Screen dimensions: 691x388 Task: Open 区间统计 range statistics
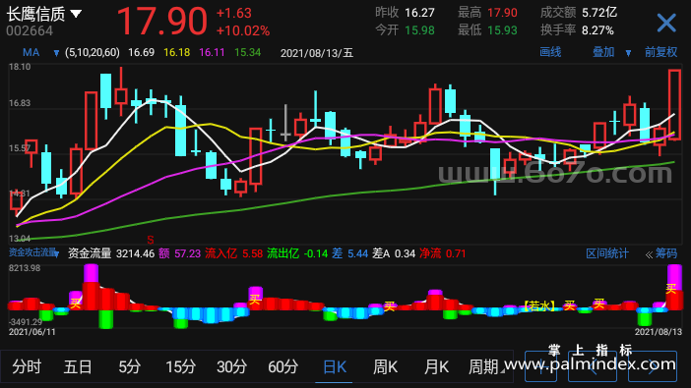(x=606, y=253)
